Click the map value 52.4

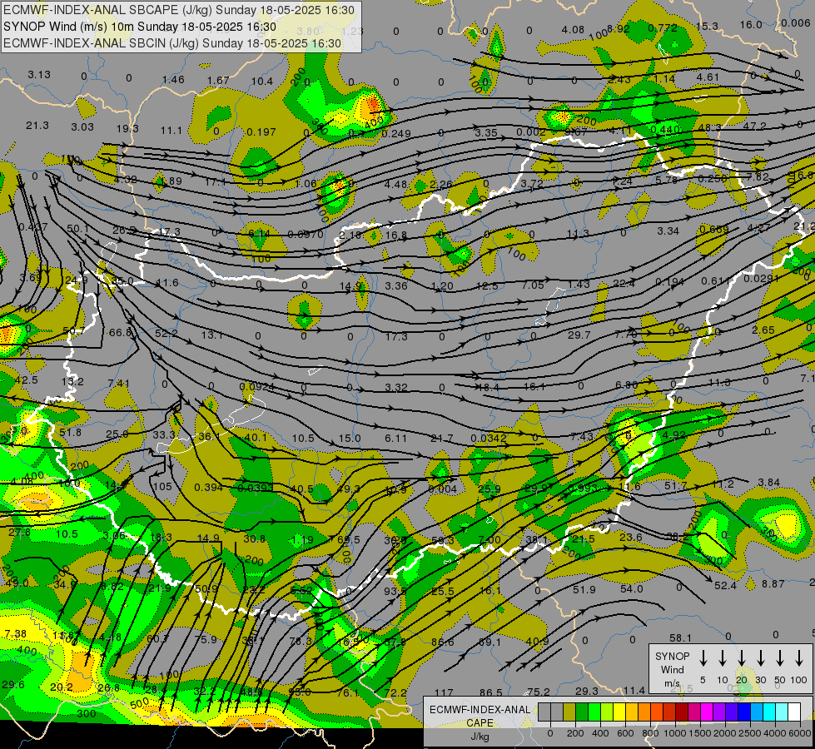point(725,586)
